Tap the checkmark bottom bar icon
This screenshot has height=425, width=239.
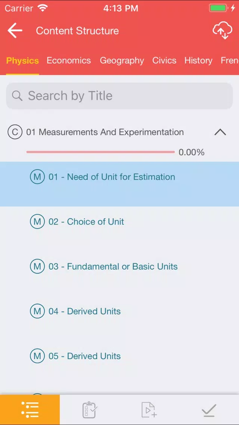209,410
